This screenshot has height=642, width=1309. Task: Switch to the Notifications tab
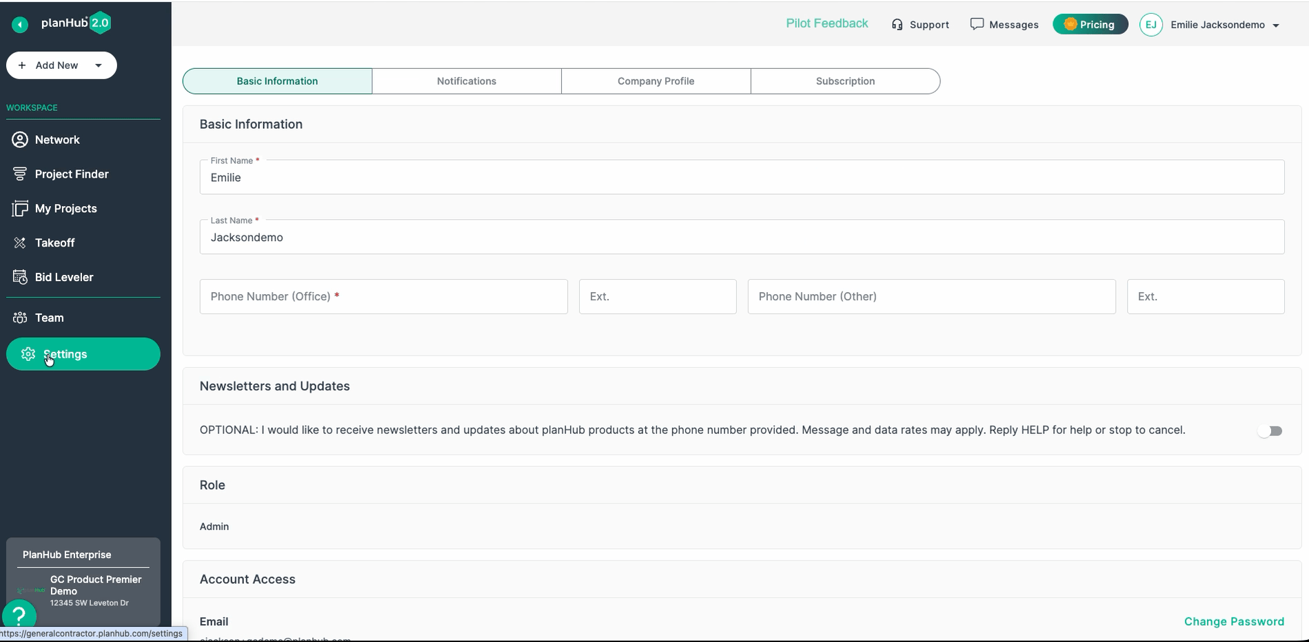click(467, 81)
